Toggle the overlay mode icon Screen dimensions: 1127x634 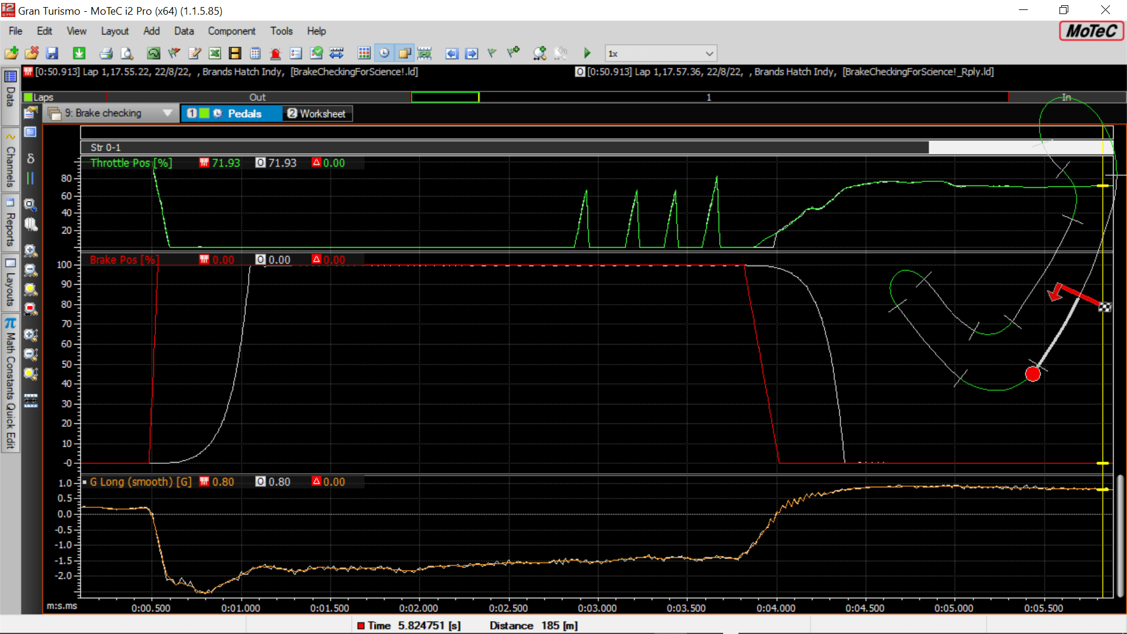pos(404,53)
